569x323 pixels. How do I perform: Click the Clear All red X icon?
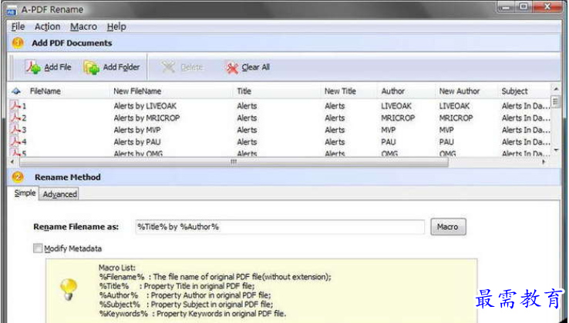coord(231,68)
